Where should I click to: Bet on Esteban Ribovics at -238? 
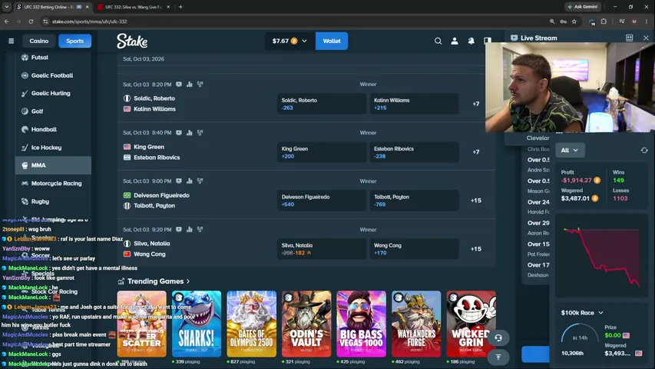coord(414,152)
